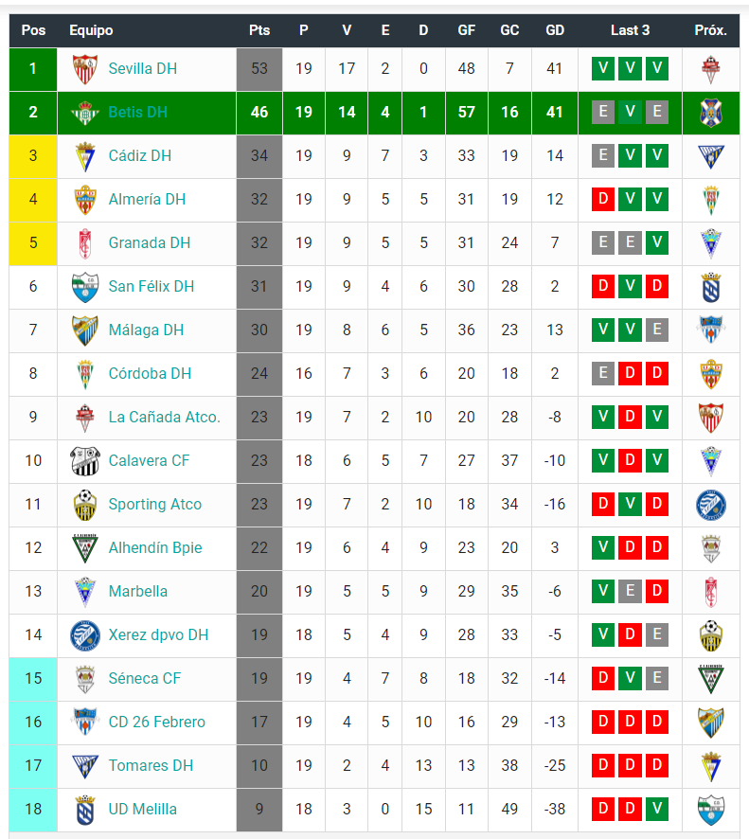Click the Sporting Atco soccer ball crest
749x839 pixels.
point(85,505)
